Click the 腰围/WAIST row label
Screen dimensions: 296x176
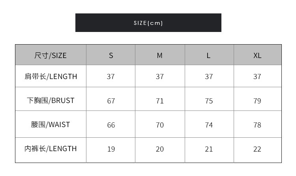coord(51,125)
